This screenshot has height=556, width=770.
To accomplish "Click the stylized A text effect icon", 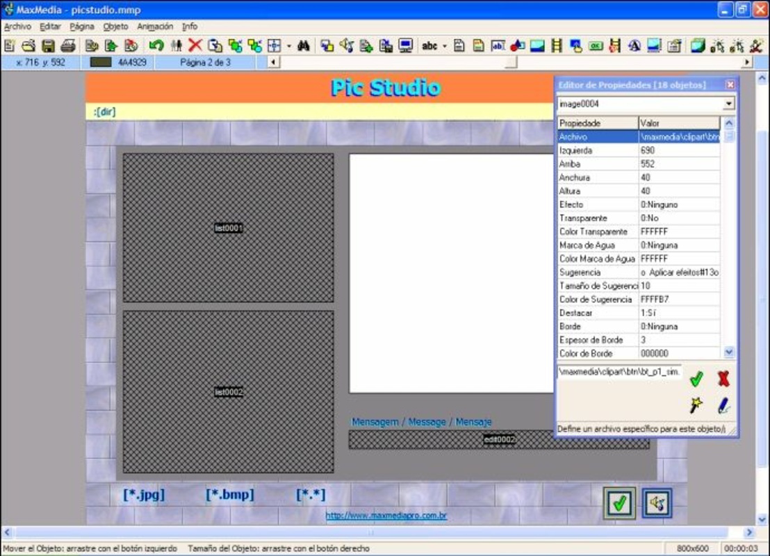I will (x=634, y=46).
